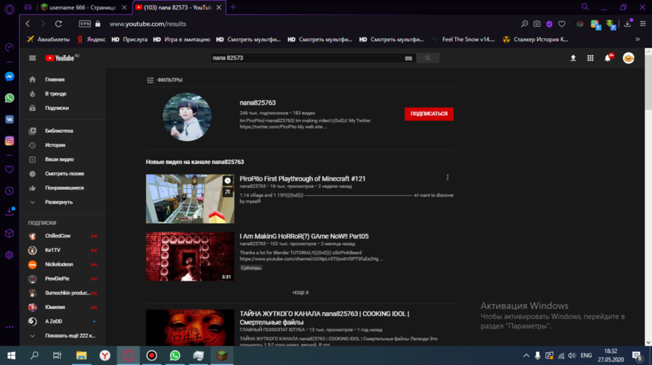Viewport: 652px width, 365px height.
Task: Open the ТАЙНА ЖУТКОГО КАНАЛА video title
Action: (x=324, y=318)
